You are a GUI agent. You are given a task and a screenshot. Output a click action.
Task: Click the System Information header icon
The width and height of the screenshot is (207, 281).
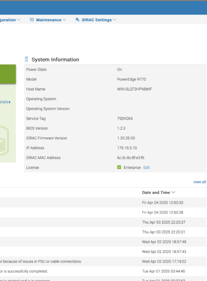click(x=26, y=59)
